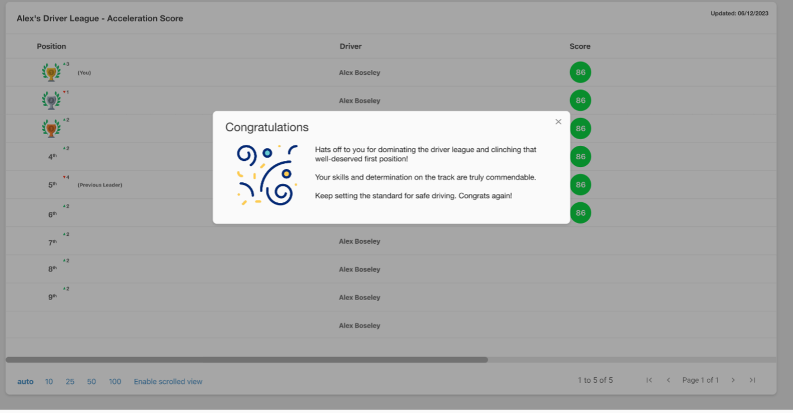This screenshot has height=413, width=793.
Task: Select the bronze trophy icon in third row
Action: click(51, 128)
